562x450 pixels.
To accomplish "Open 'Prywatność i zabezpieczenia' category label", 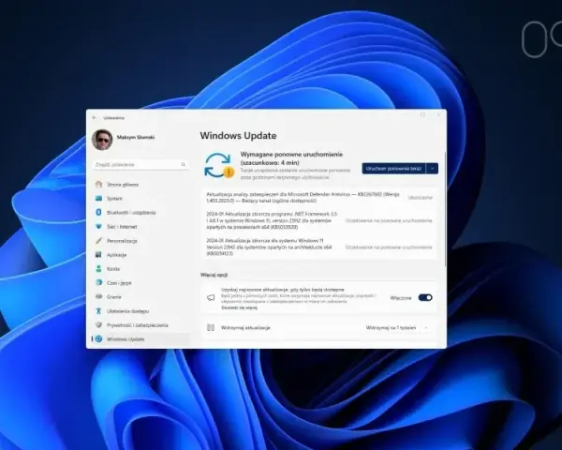I will (x=138, y=325).
